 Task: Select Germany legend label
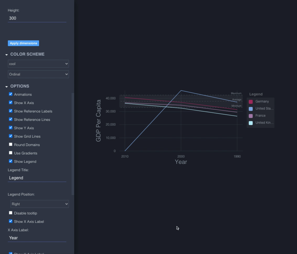262,102
